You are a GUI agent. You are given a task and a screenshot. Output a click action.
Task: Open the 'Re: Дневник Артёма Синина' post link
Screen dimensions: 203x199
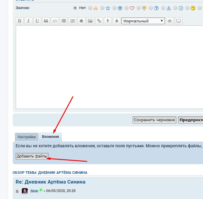(51, 182)
